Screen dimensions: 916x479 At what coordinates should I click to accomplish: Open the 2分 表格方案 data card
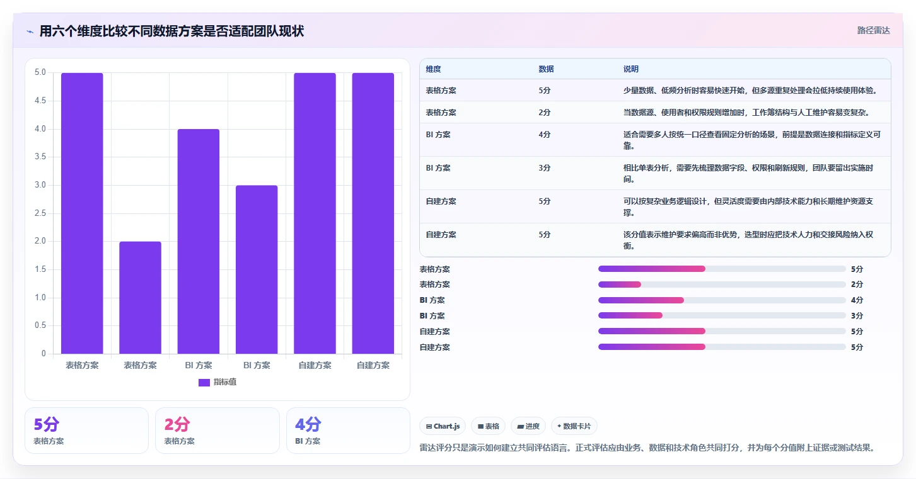coord(217,431)
